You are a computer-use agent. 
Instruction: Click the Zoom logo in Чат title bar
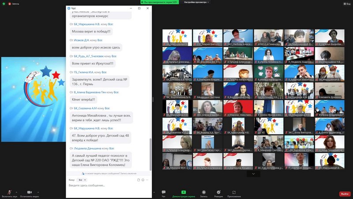[x=69, y=8]
